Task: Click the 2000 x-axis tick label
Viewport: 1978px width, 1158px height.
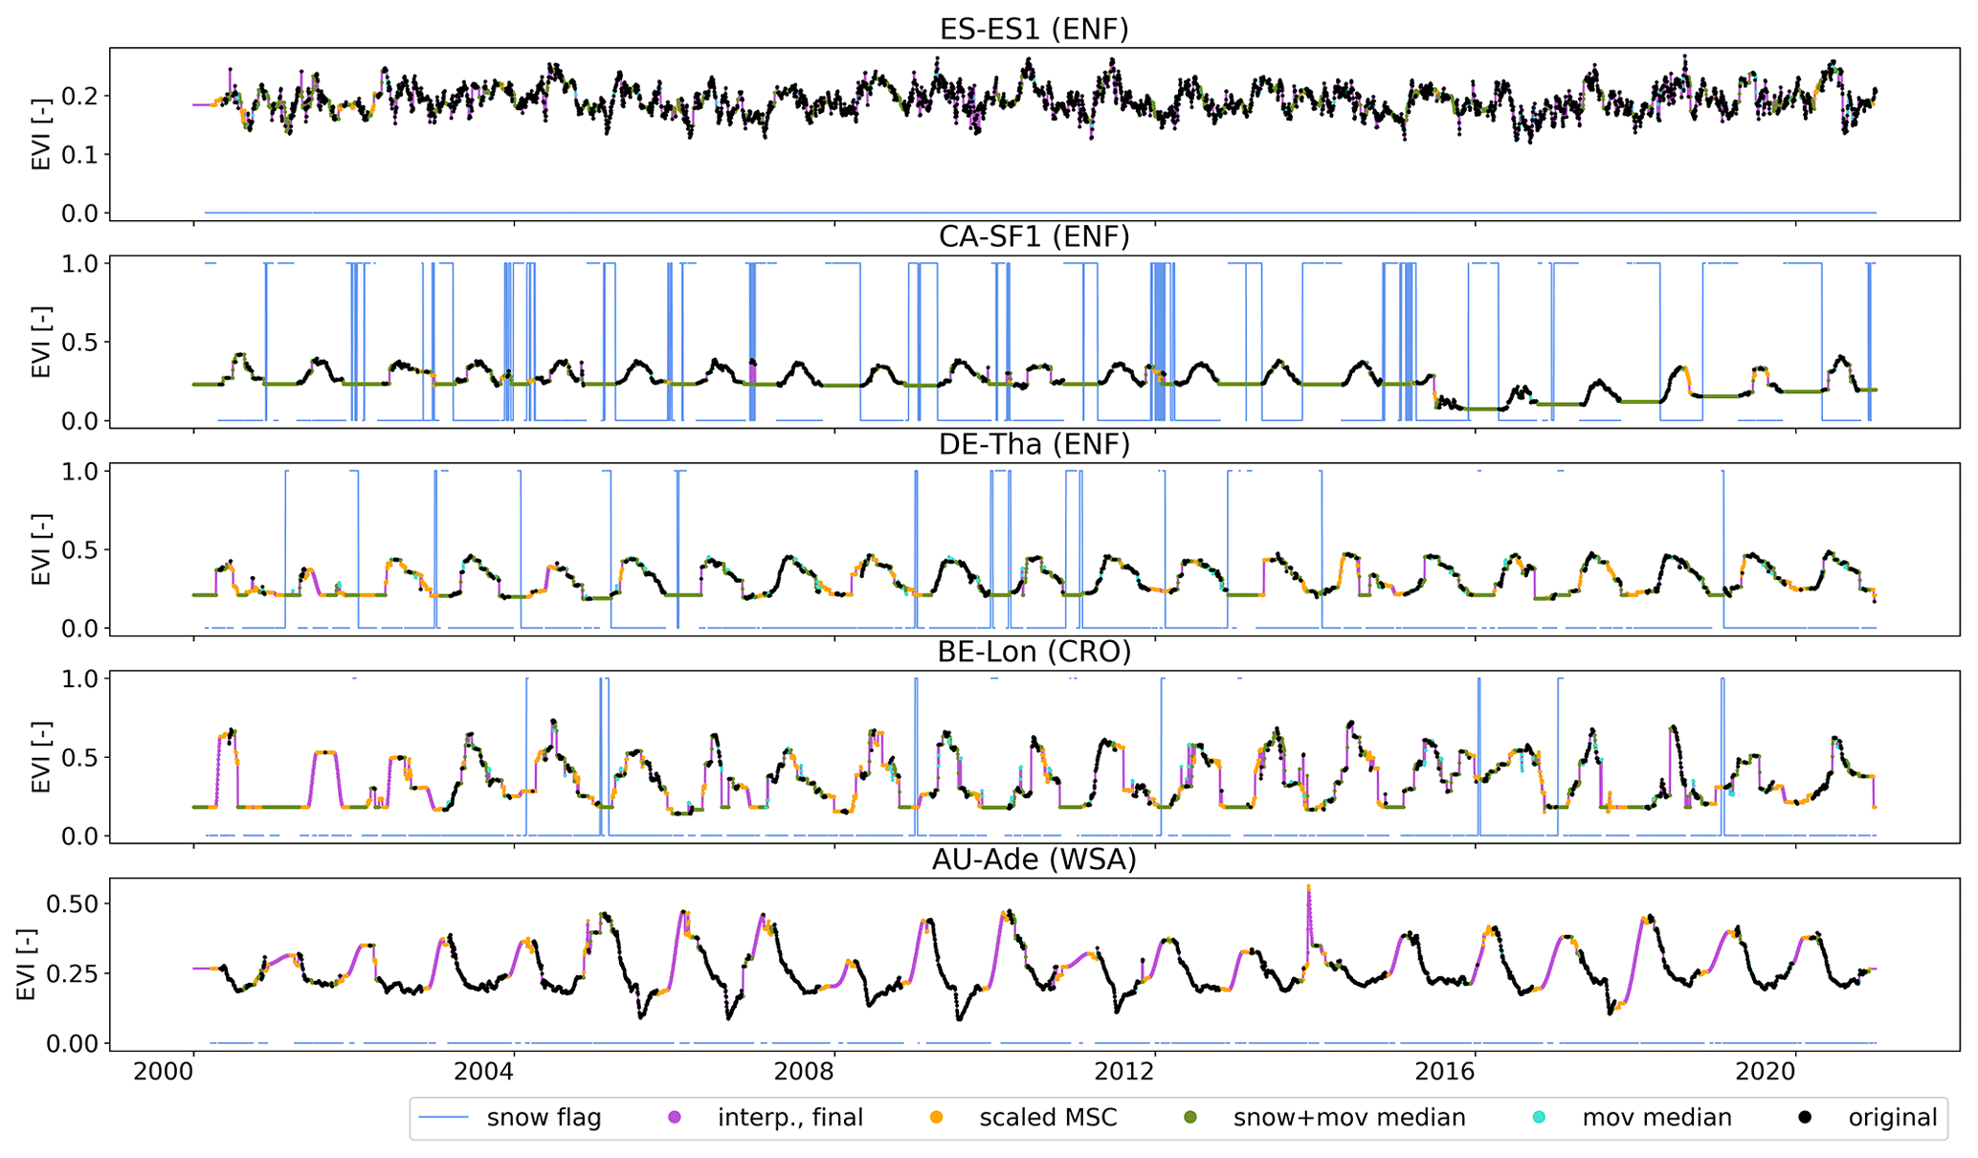Action: pos(165,1072)
